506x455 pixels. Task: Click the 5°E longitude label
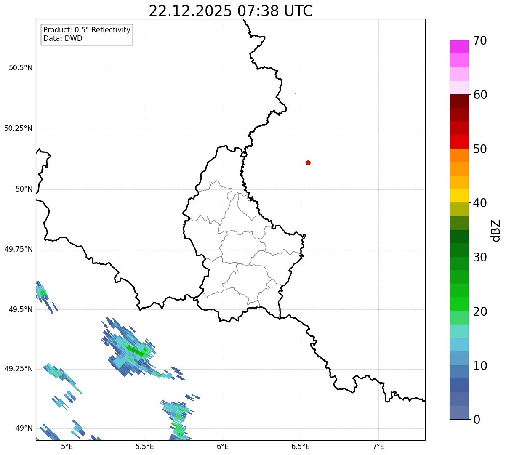pyautogui.click(x=67, y=447)
